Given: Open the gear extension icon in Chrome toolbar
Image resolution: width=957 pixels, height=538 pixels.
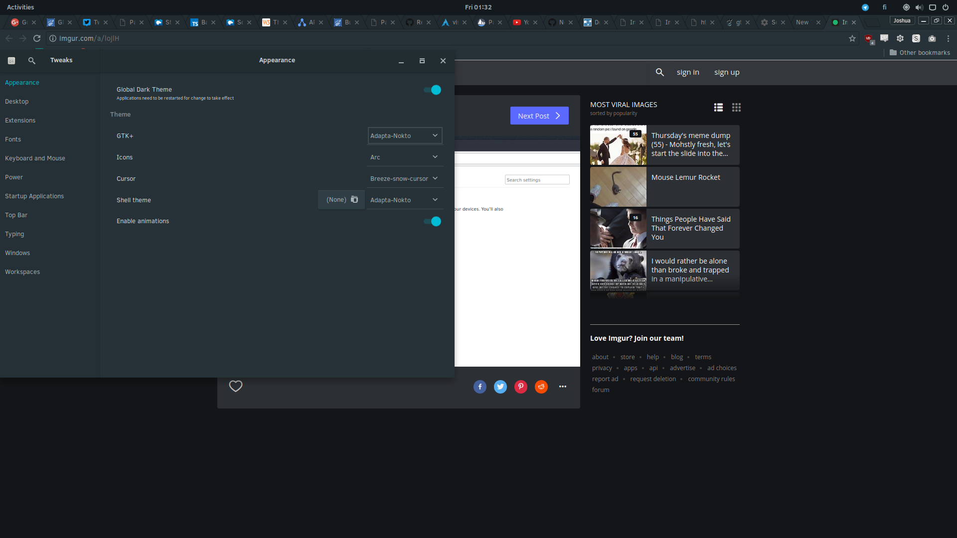Looking at the screenshot, I should 900,38.
